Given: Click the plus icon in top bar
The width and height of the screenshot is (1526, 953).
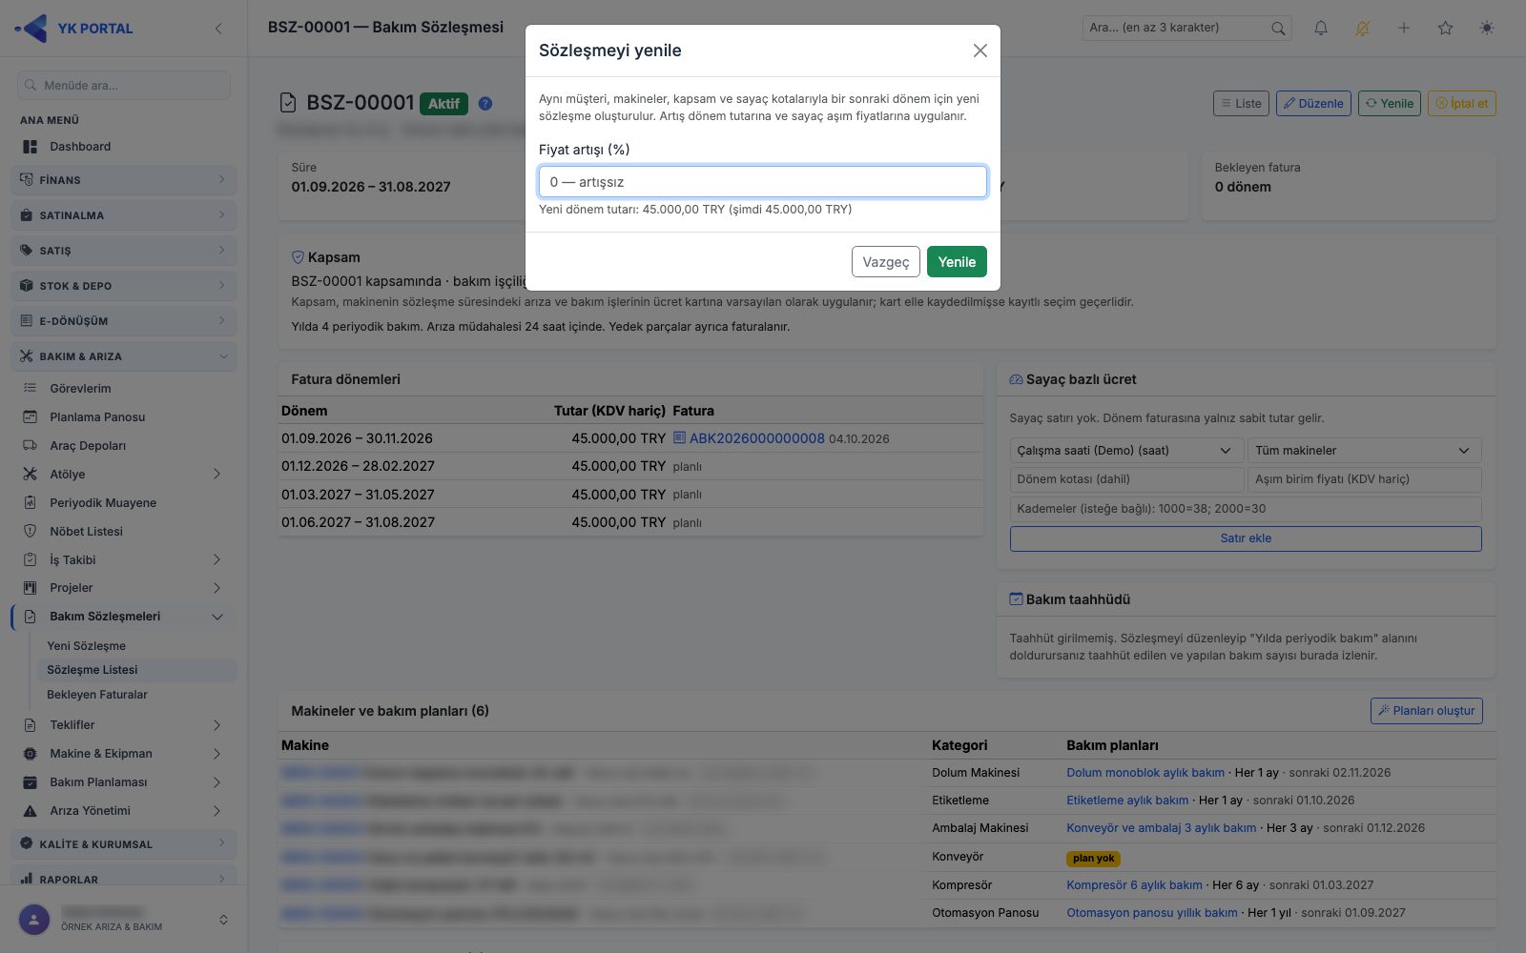Looking at the screenshot, I should click(1404, 28).
